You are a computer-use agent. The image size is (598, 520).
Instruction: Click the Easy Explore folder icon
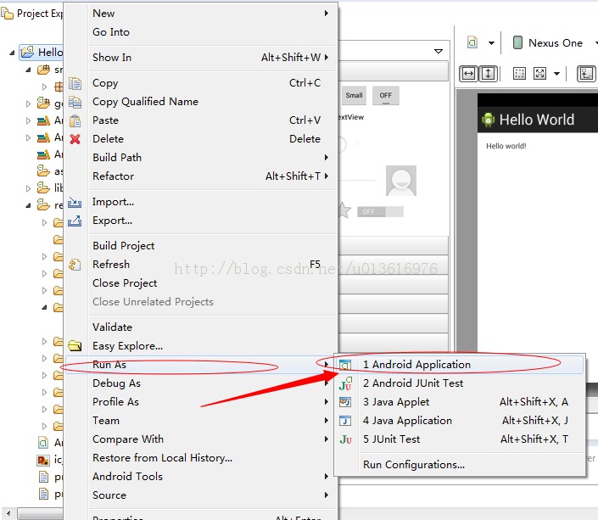(75, 346)
